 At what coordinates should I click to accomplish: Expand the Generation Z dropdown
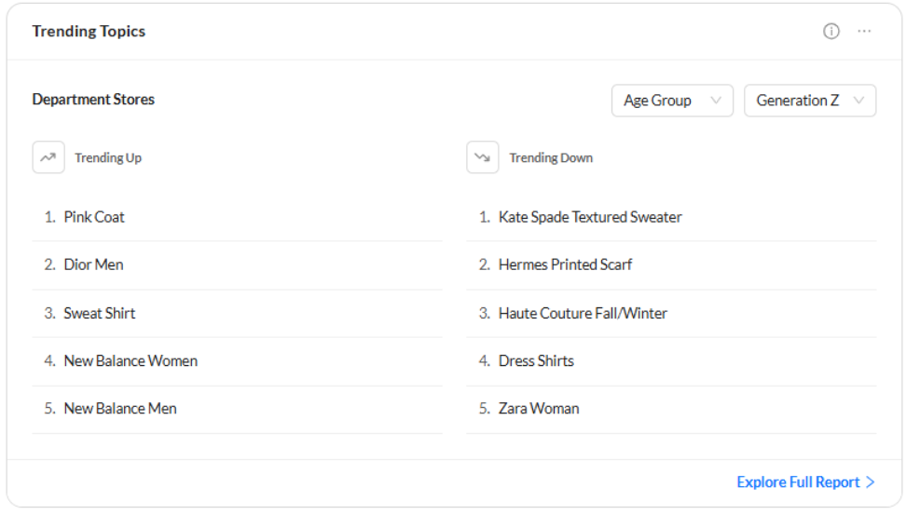(x=809, y=101)
